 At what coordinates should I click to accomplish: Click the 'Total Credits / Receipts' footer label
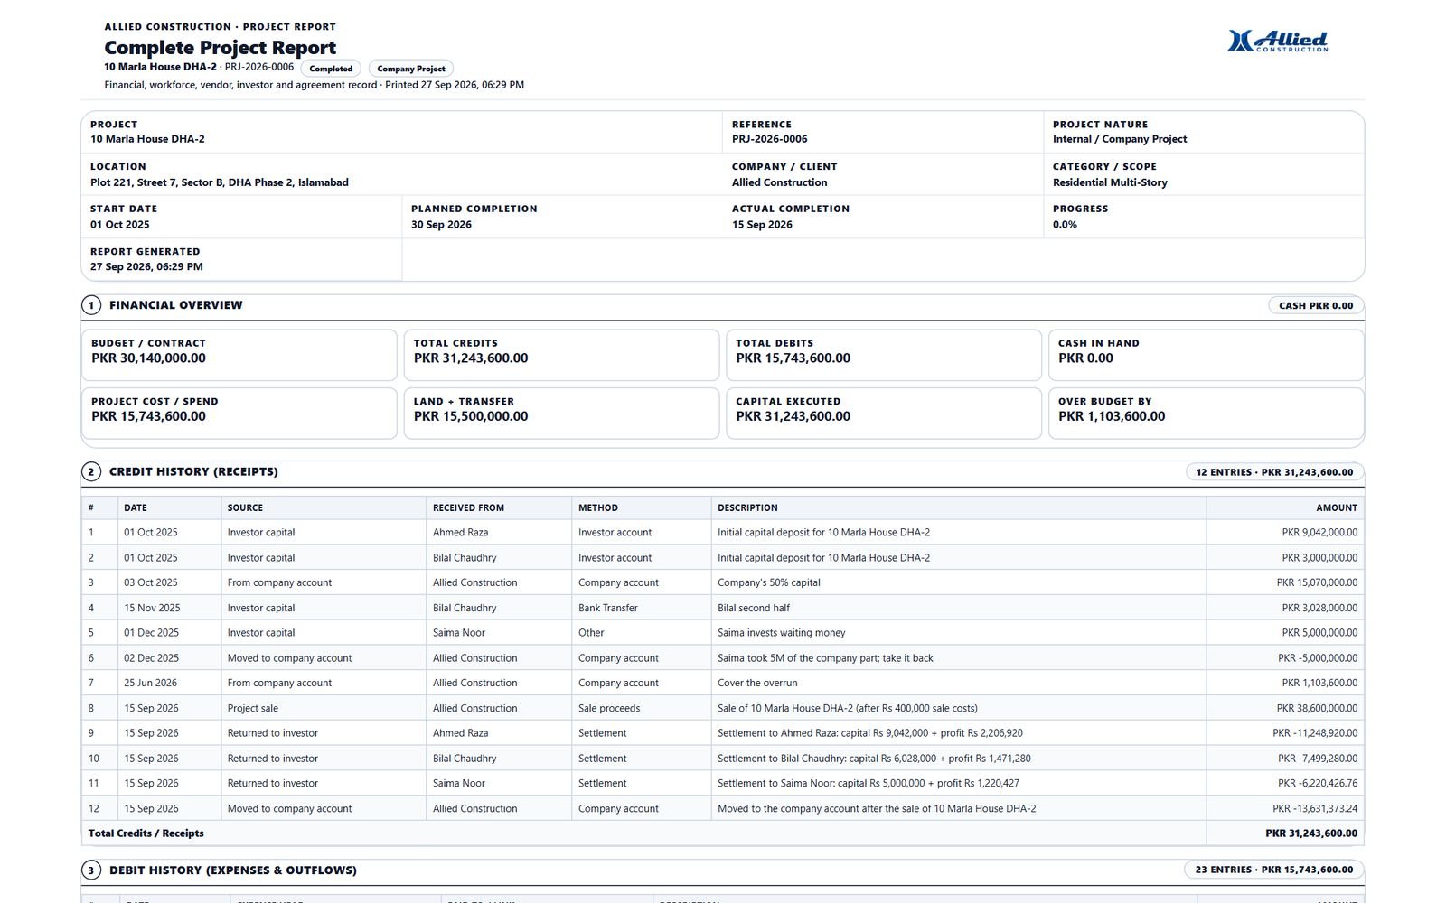coord(146,833)
